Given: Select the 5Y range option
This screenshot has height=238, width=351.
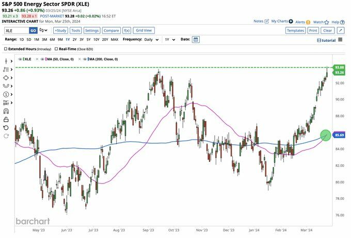Looking at the screenshot, I should pyautogui.click(x=89, y=39).
